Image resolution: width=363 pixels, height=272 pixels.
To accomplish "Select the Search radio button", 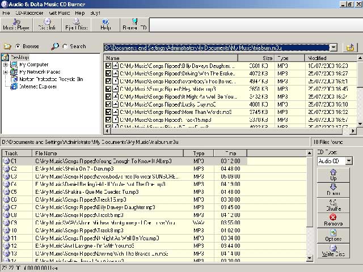I will click(65, 46).
